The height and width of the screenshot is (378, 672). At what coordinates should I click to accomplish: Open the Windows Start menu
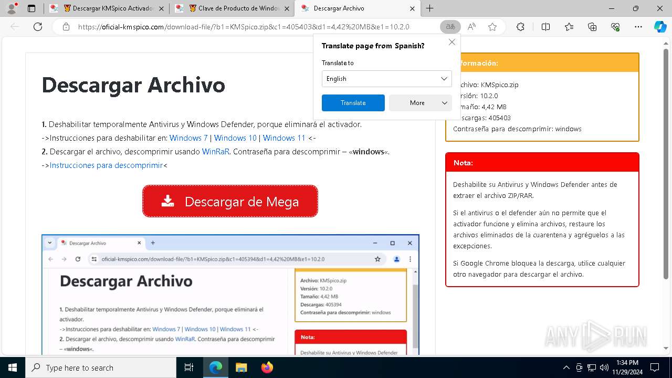13,367
